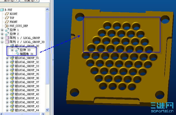Image resolution: width=176 pixels, height=115 pixels.
Task: Select the RIGHT label in the model tree
Action: coord(13,14)
